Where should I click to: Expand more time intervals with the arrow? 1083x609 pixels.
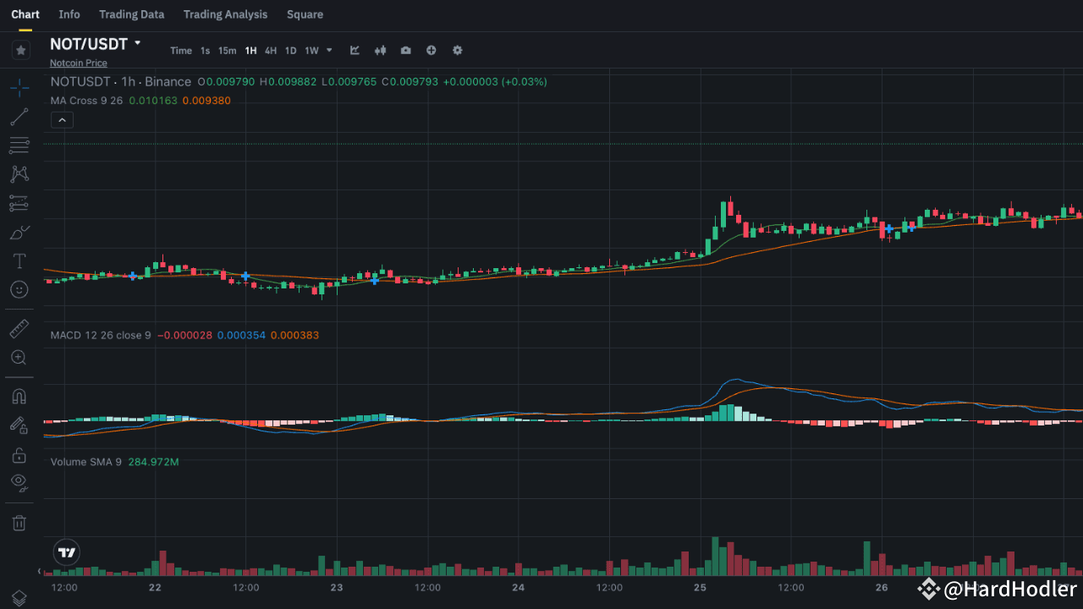coord(330,50)
